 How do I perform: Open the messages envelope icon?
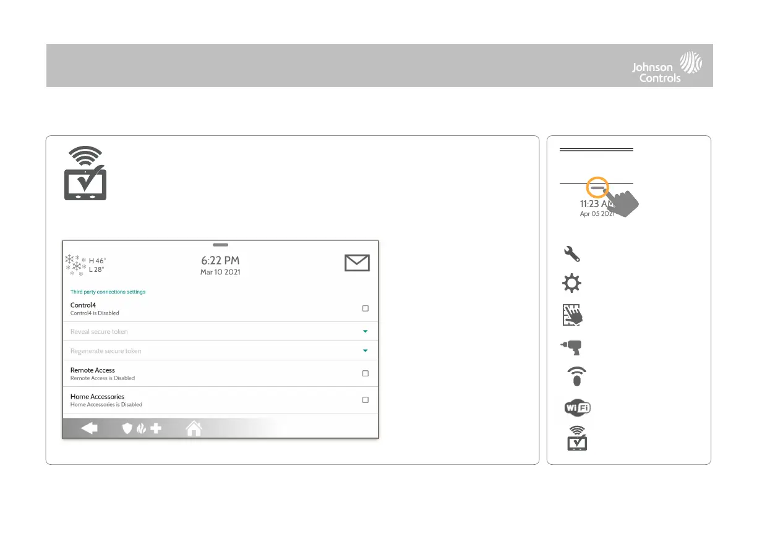357,263
